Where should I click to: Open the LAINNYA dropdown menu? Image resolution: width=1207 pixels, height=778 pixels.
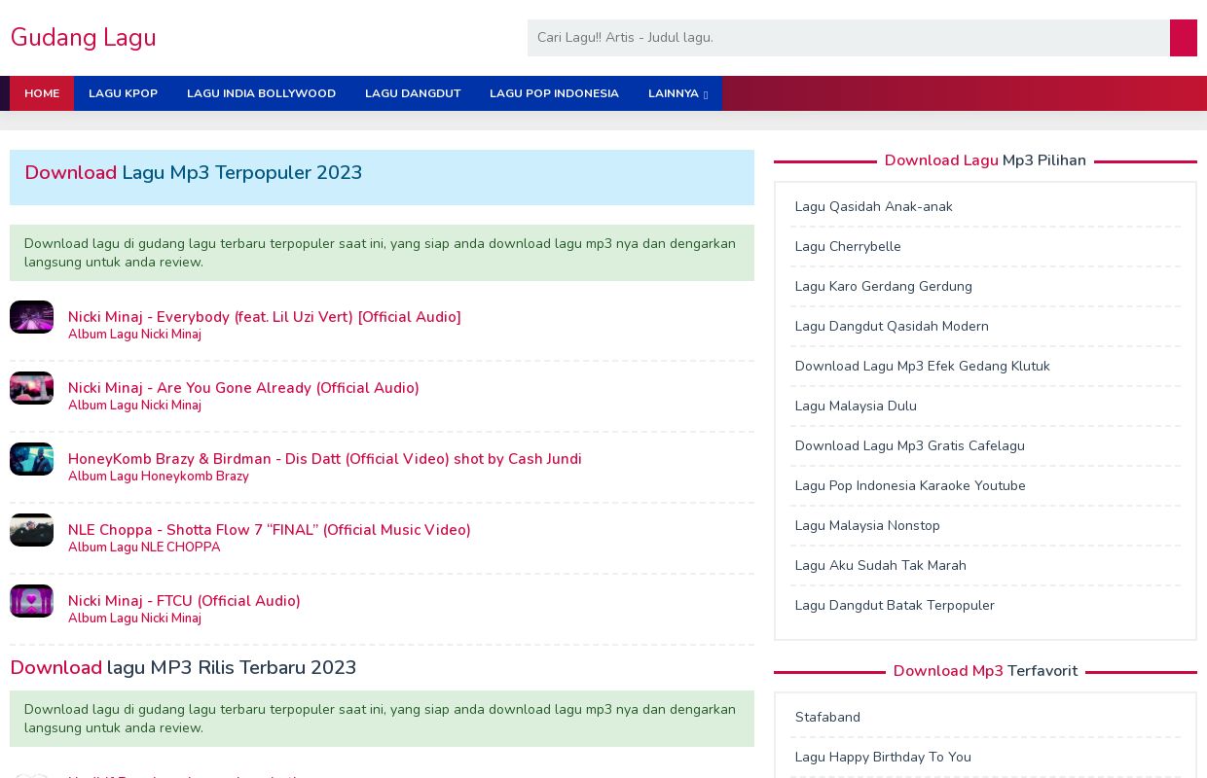pyautogui.click(x=675, y=93)
